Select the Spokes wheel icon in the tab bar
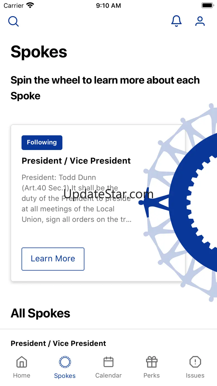This screenshot has height=386, width=217. click(65, 362)
